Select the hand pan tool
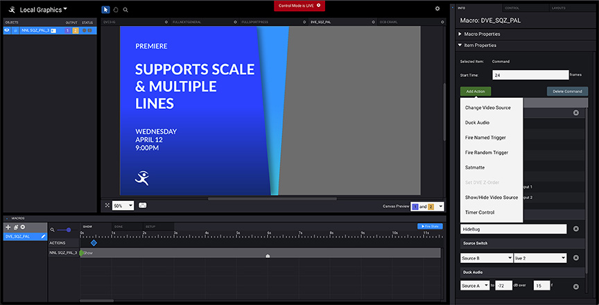Image resolution: width=599 pixels, height=305 pixels. [x=116, y=10]
